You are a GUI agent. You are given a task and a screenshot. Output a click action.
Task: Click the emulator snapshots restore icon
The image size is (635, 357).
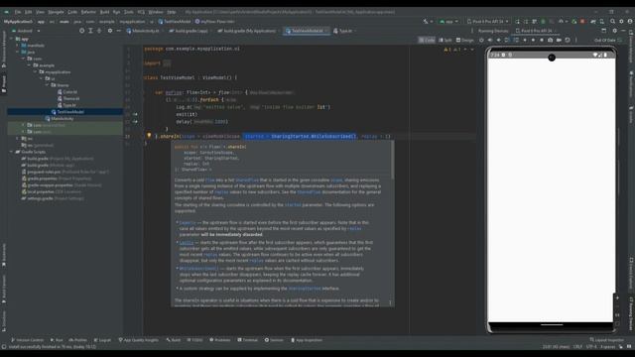click(x=568, y=40)
